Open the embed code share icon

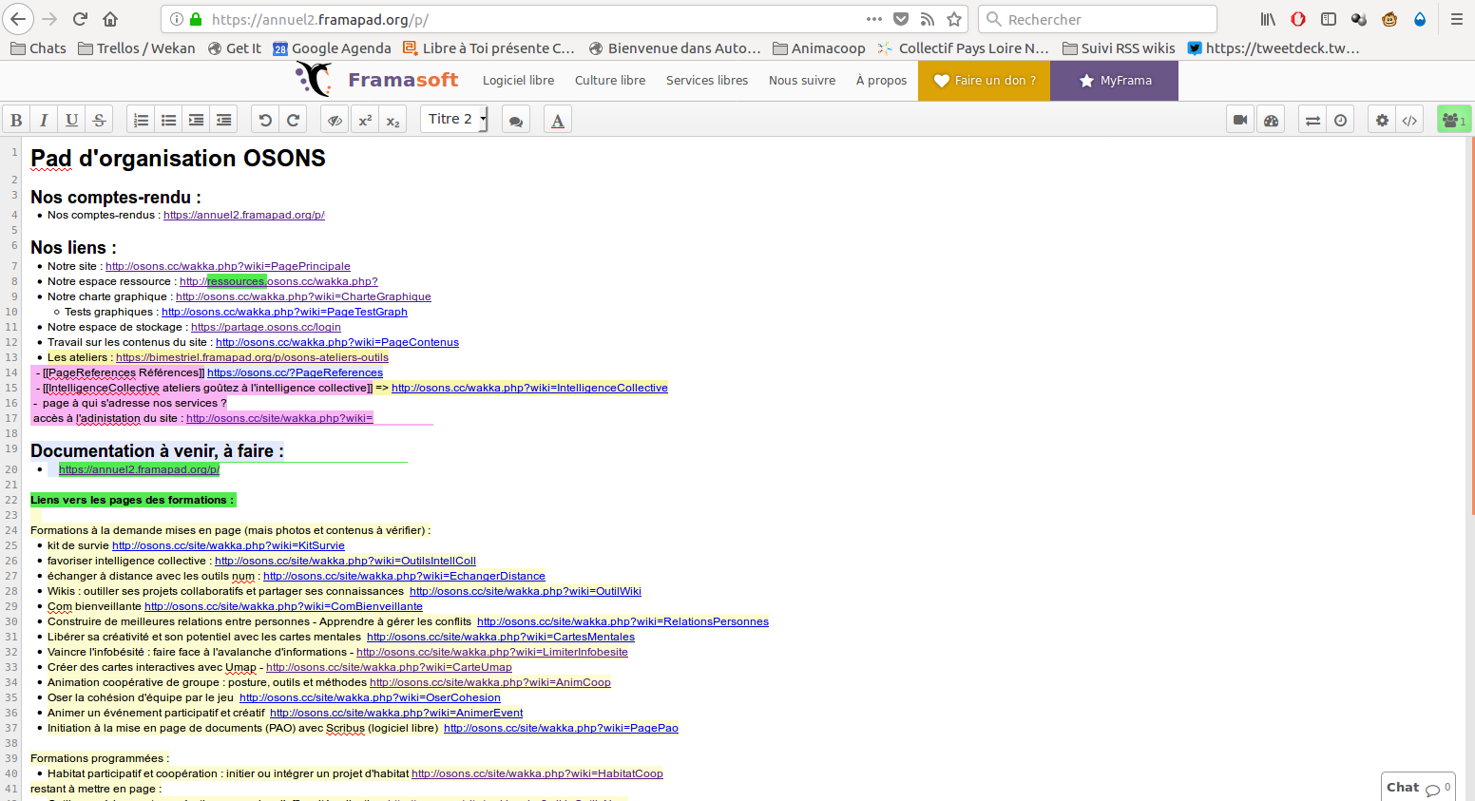[1409, 120]
